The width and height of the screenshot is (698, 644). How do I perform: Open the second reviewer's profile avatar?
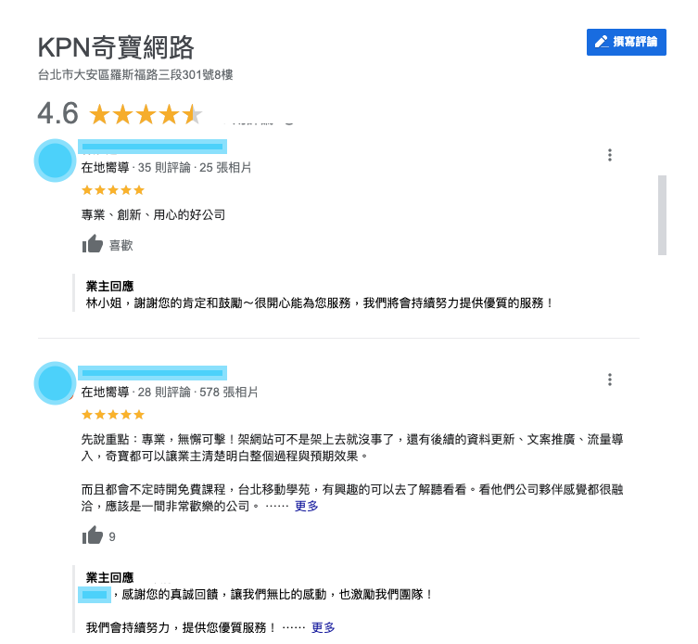tap(56, 383)
